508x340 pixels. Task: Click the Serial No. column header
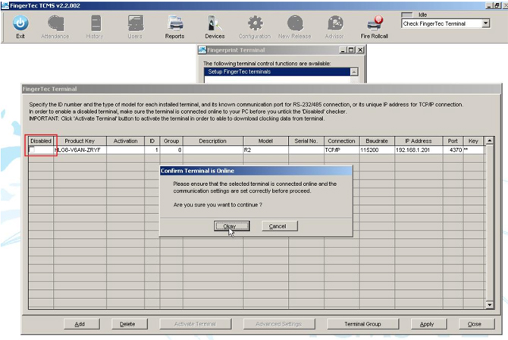306,141
